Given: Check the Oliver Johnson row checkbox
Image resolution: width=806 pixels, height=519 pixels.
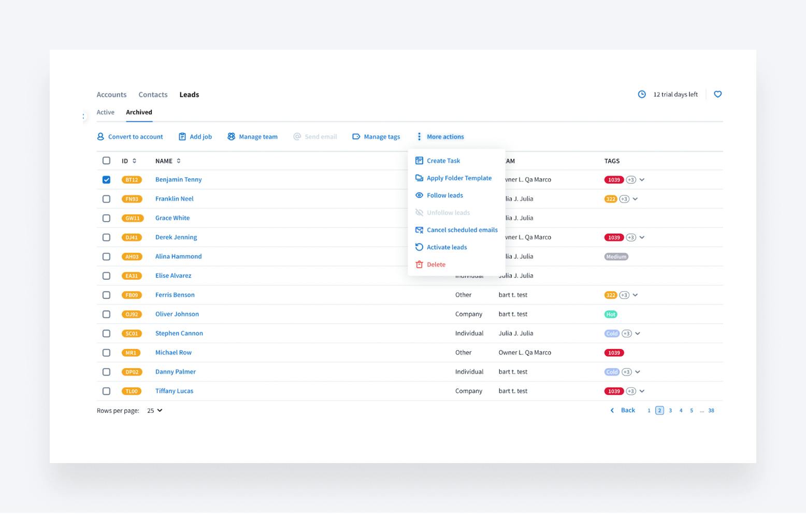Looking at the screenshot, I should tap(106, 314).
